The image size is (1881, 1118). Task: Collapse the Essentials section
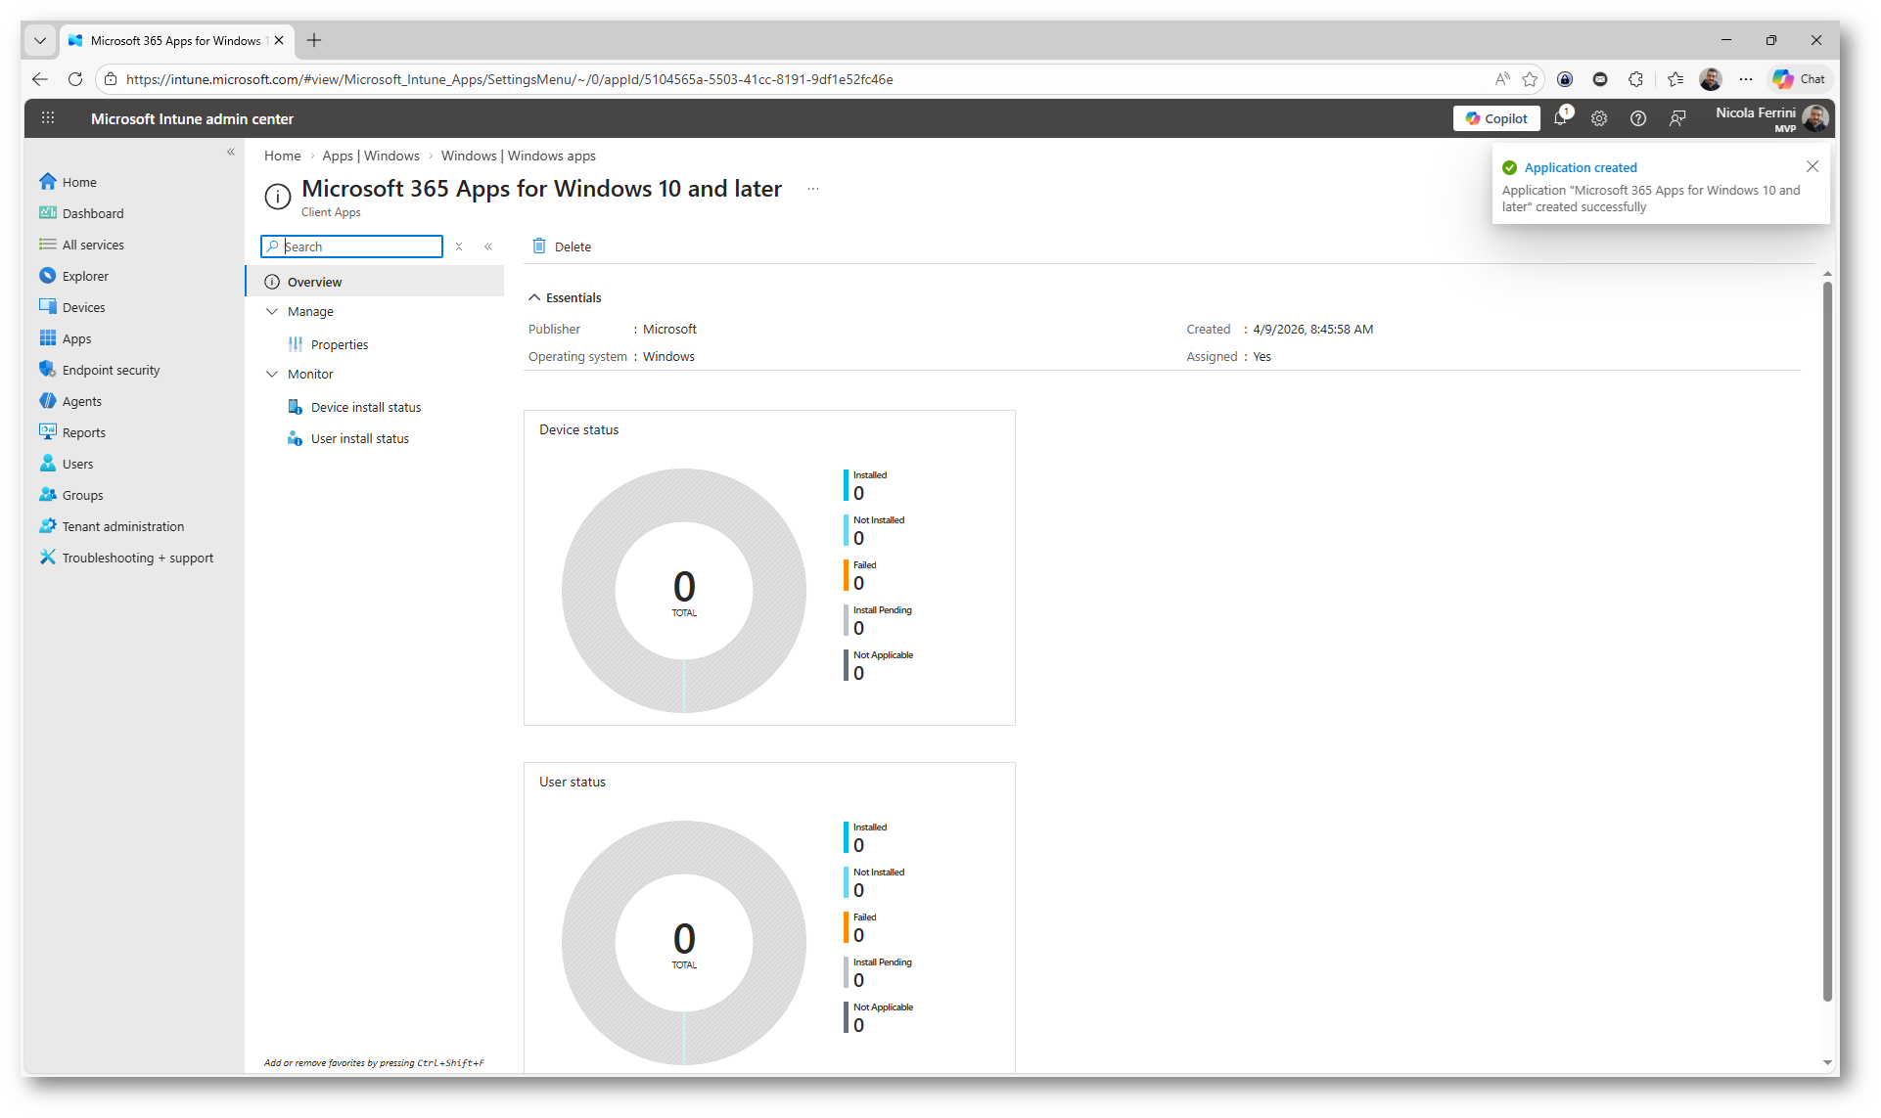(534, 297)
